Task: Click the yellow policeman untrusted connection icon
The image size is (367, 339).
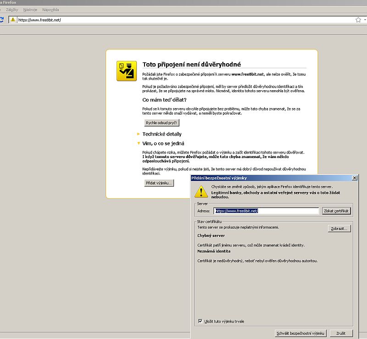Action: [127, 71]
